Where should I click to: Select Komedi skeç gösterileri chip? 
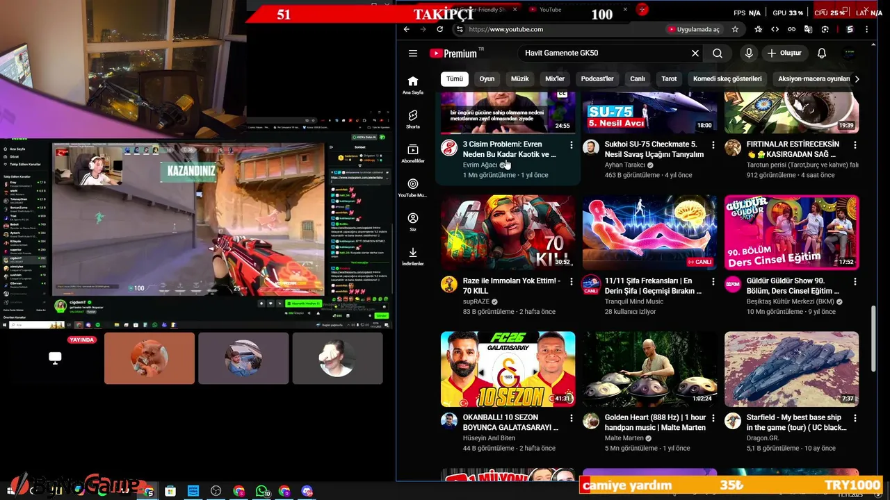(728, 79)
